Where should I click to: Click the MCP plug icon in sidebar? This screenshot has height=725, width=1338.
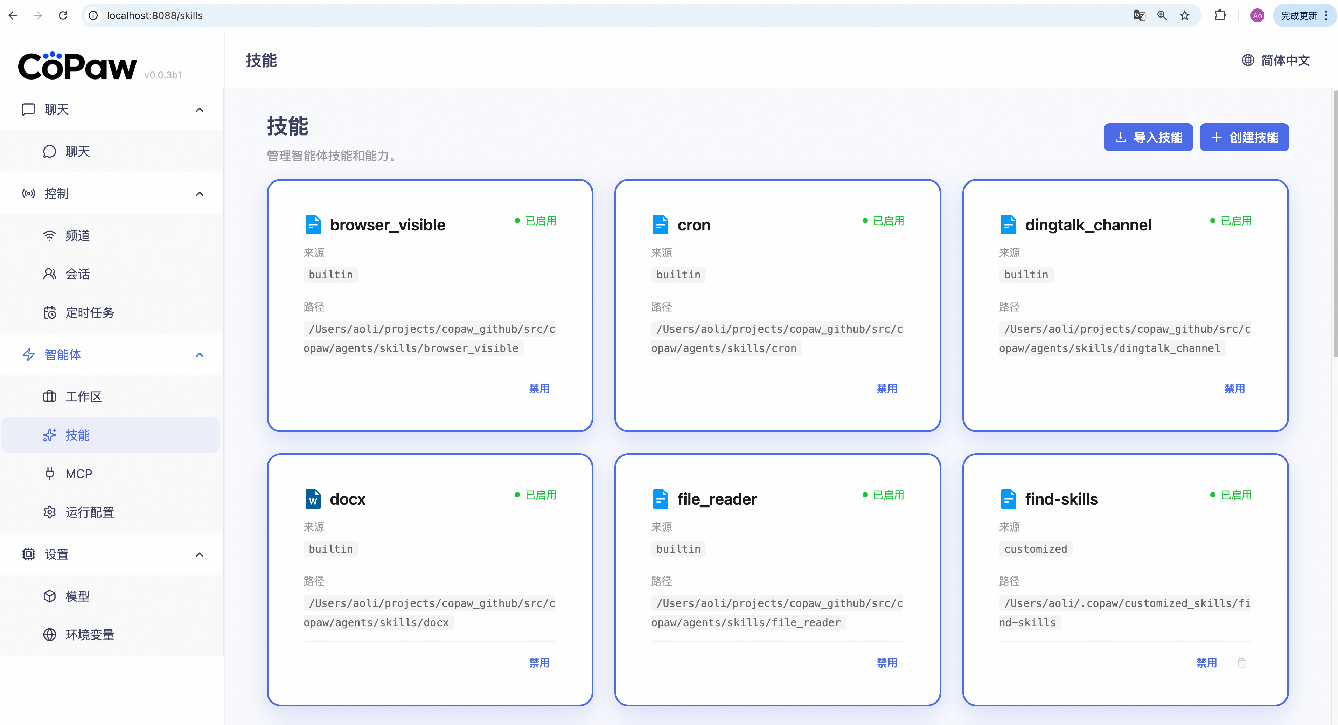point(50,474)
